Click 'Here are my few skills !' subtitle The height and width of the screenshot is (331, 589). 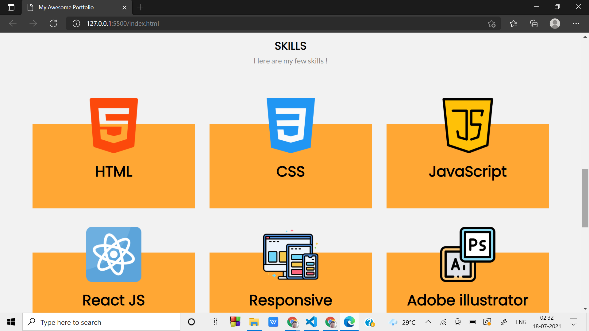291,61
